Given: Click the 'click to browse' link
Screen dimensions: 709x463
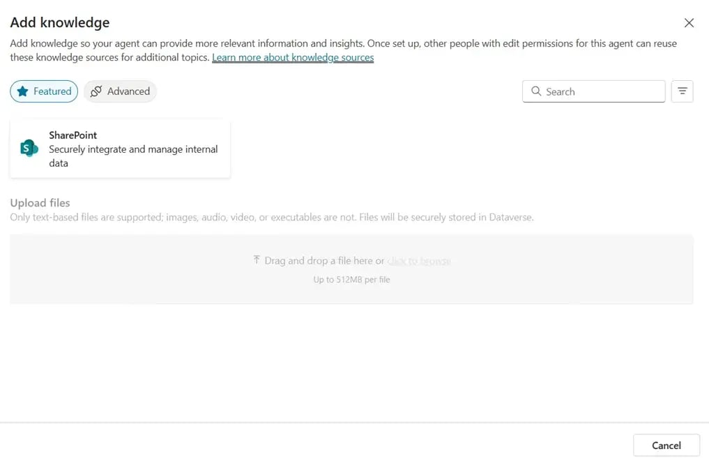Looking at the screenshot, I should pos(419,261).
